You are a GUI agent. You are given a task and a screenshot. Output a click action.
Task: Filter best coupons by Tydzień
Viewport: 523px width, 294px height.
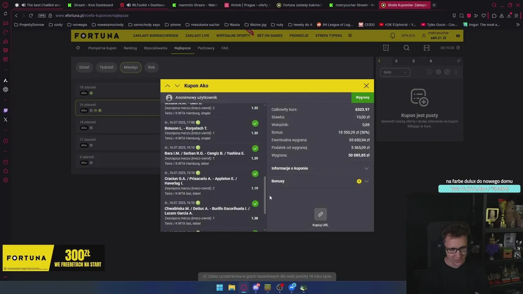[107, 67]
